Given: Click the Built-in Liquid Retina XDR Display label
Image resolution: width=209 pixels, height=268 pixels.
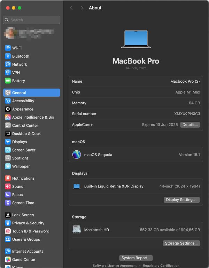Looking at the screenshot, I should point(114,186).
